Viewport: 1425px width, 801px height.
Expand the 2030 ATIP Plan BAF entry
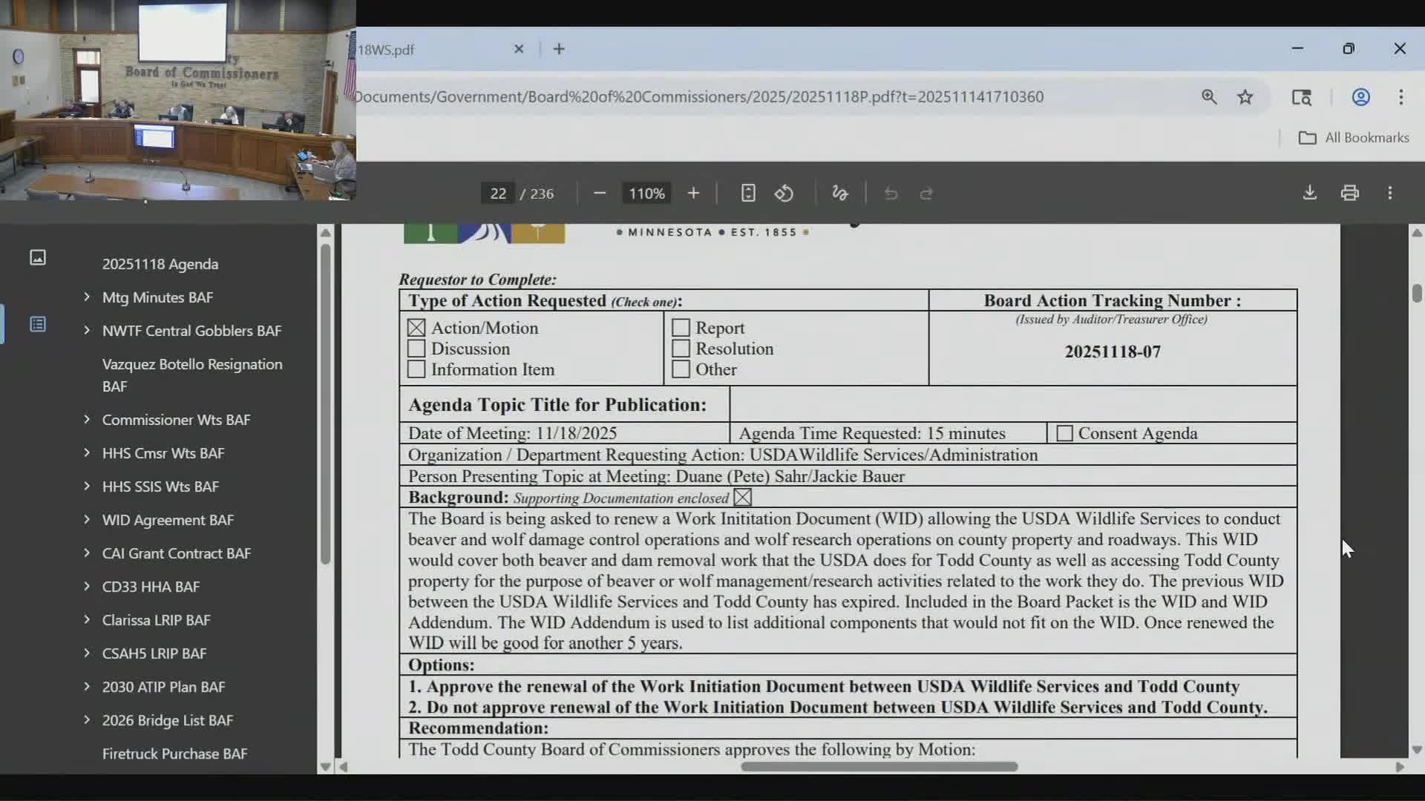pos(87,687)
